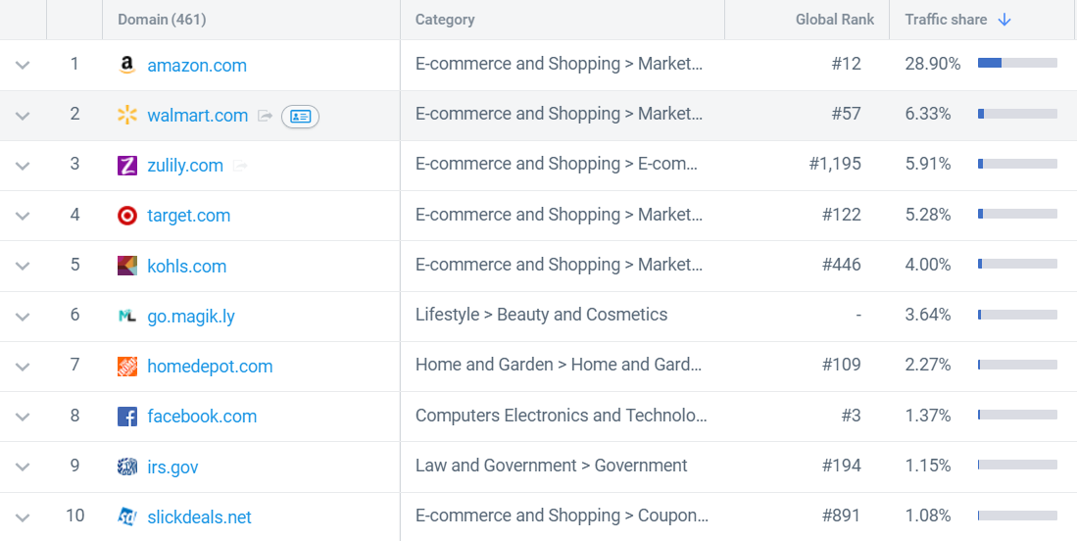Screen dimensions: 1077x541
Task: Click the #3 global rank value
Action: (x=851, y=416)
